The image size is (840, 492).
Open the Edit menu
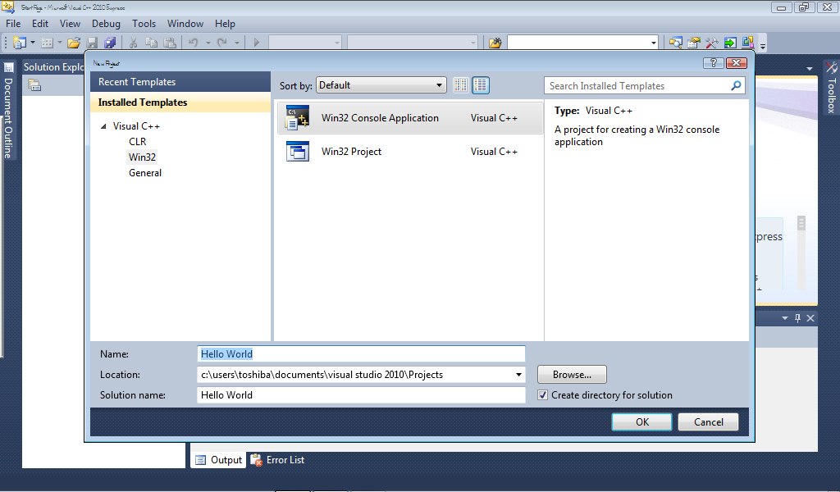point(40,24)
